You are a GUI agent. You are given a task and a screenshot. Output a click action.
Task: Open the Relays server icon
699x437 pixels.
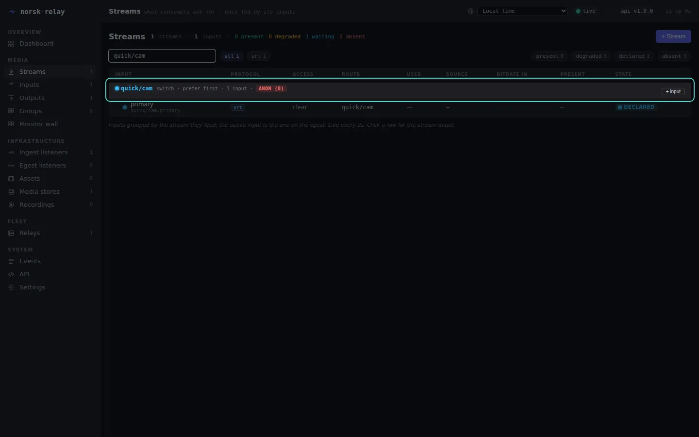[11, 233]
